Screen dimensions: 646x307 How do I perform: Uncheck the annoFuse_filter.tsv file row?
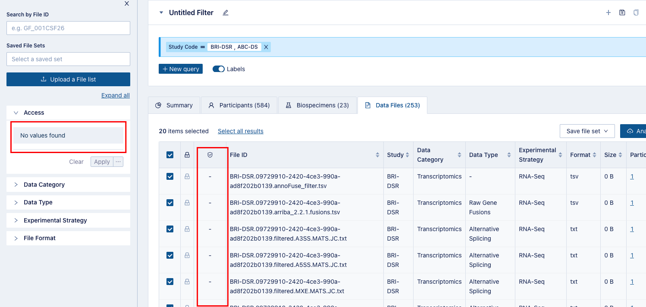[169, 176]
